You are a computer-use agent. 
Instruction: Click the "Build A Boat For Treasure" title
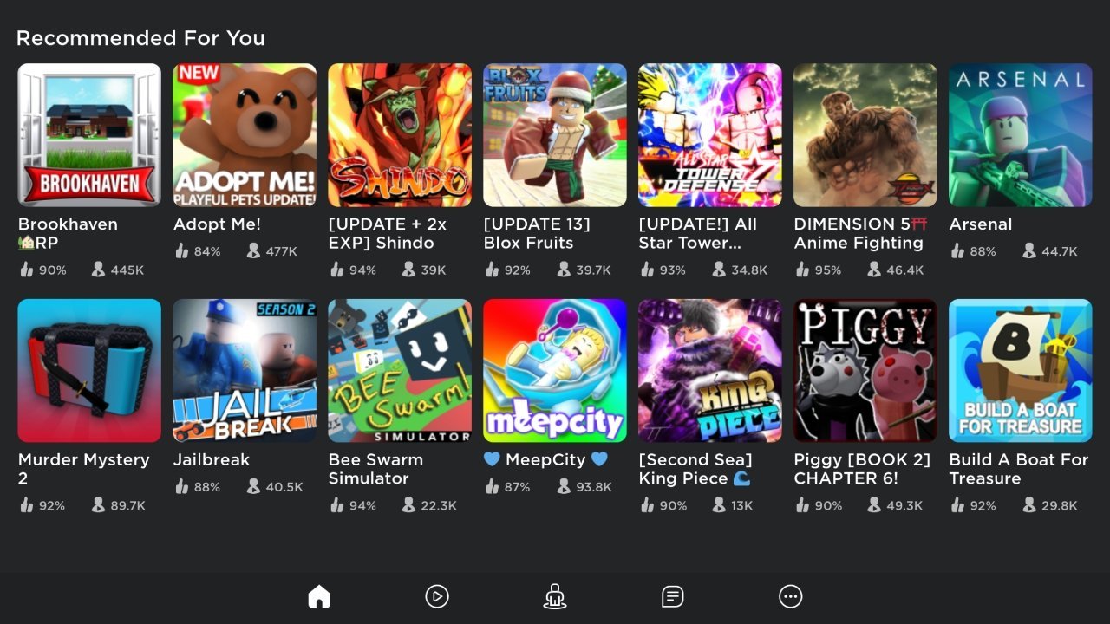1018,469
